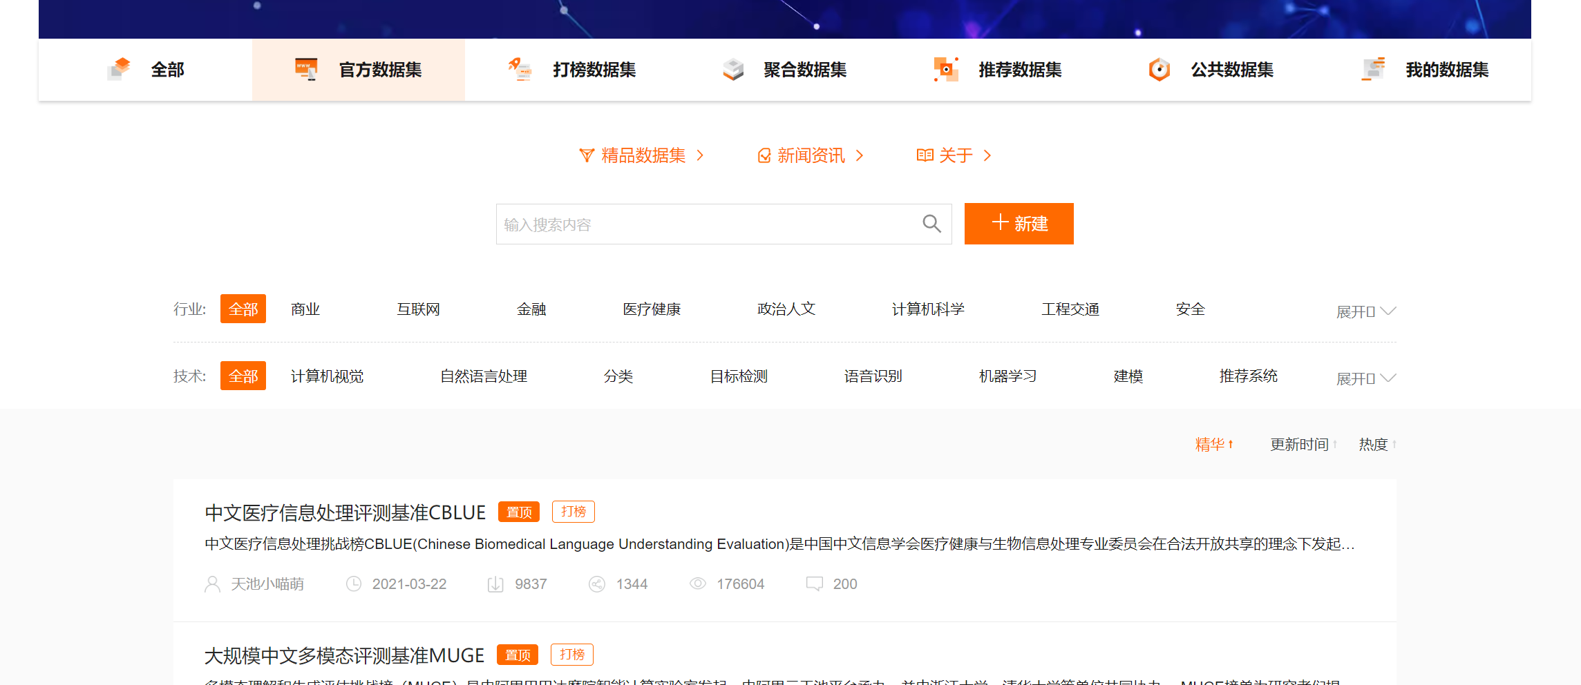The image size is (1581, 685).
Task: Click the 公共数据集 hexagon icon
Action: click(x=1159, y=69)
